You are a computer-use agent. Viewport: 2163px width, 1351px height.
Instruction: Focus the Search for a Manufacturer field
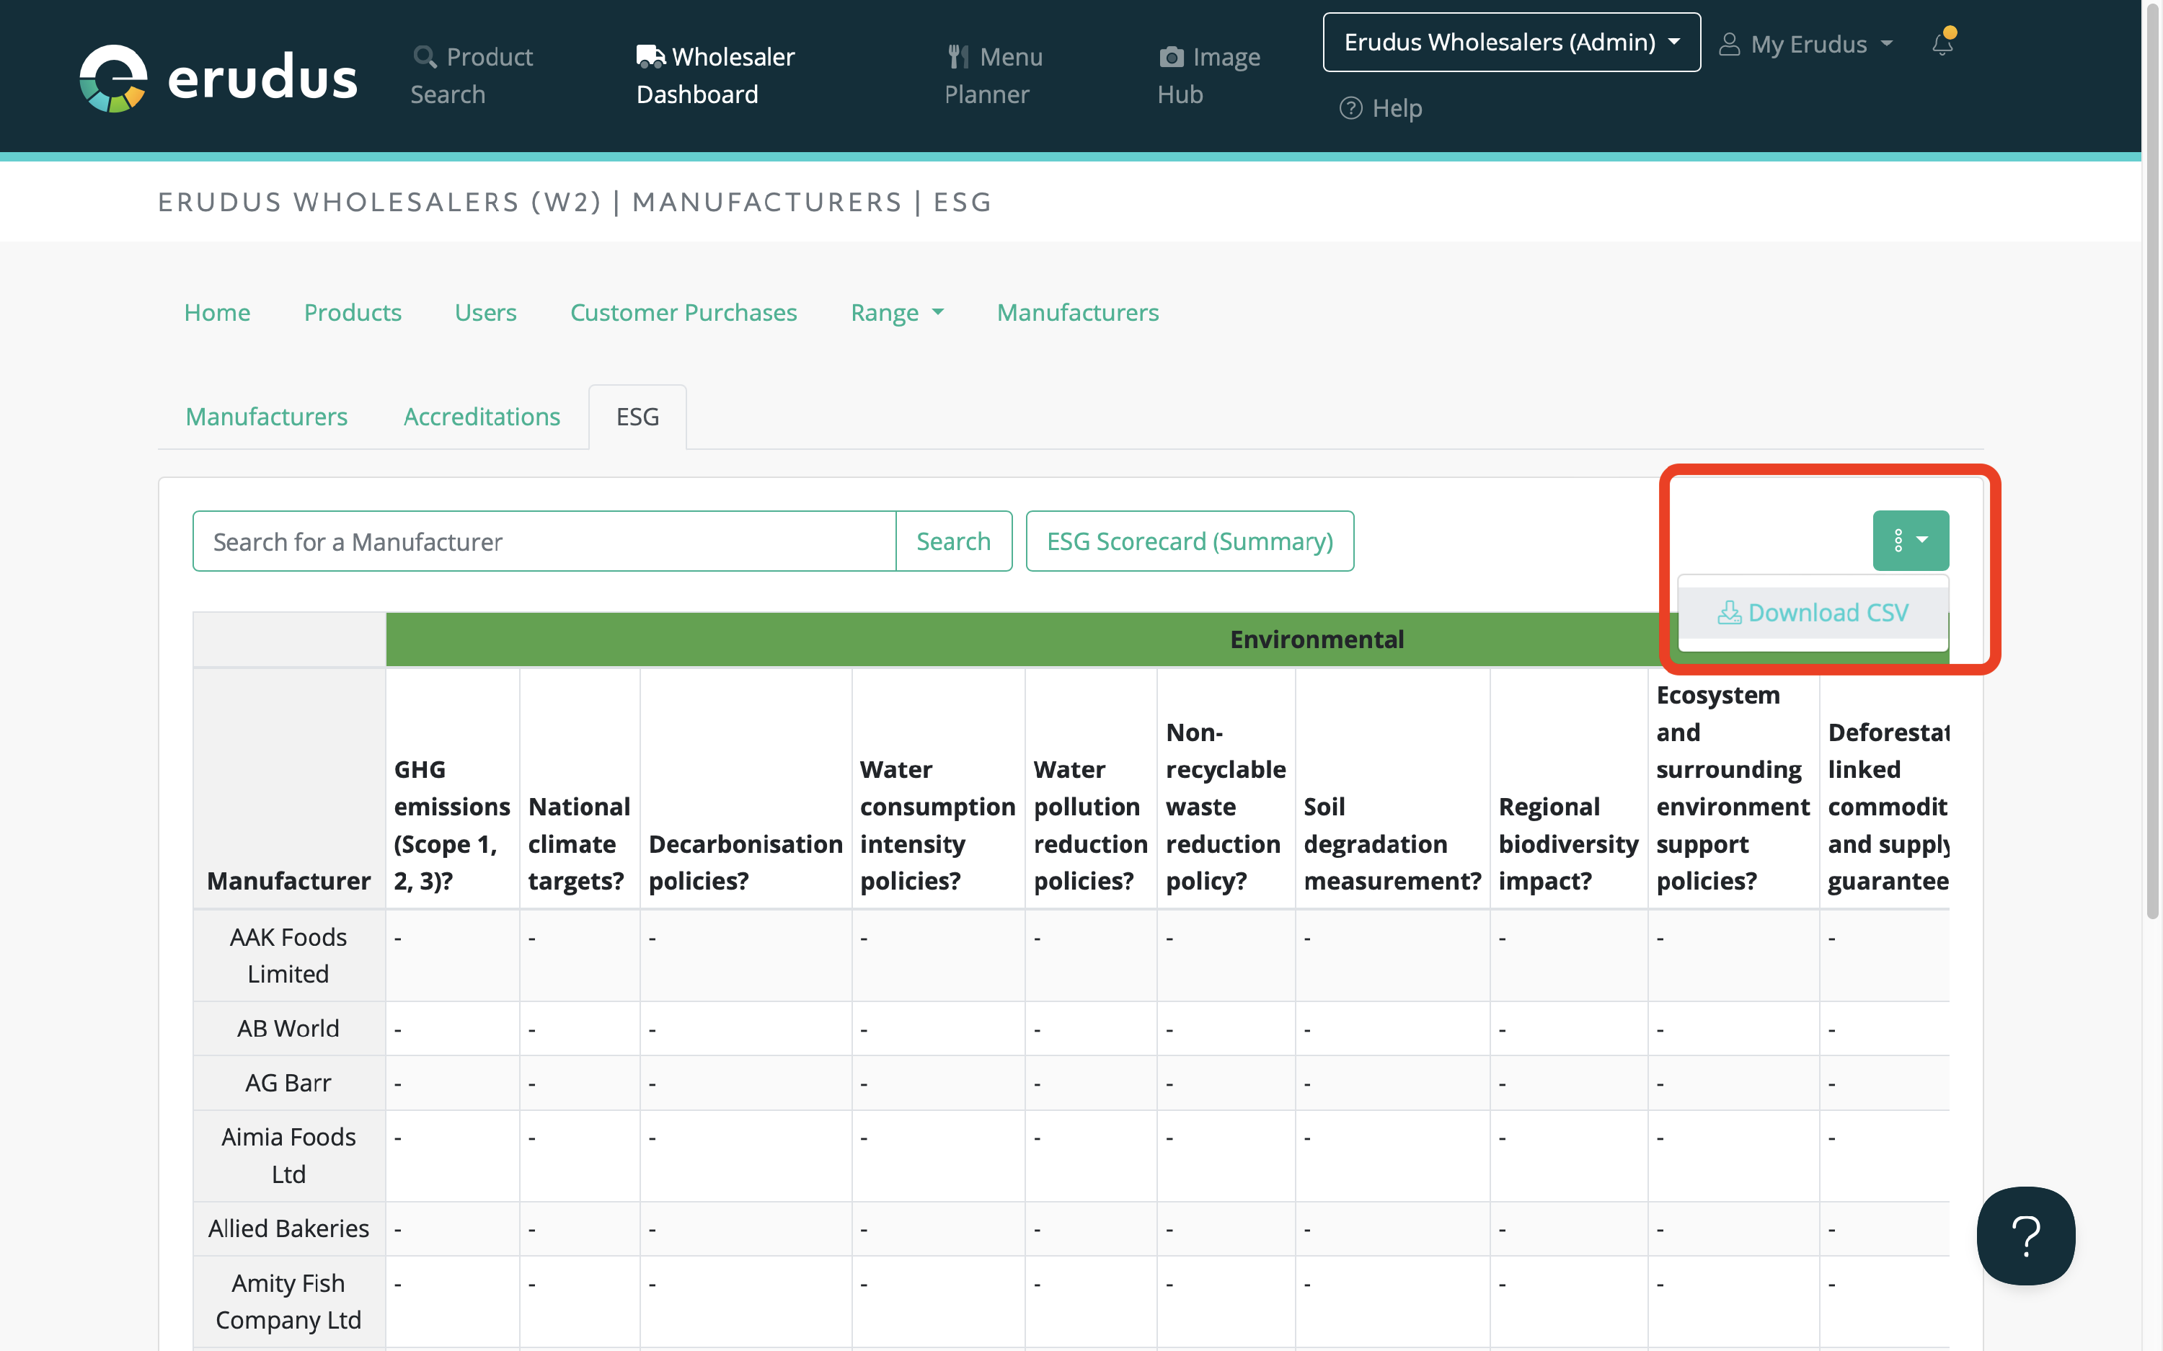click(544, 541)
